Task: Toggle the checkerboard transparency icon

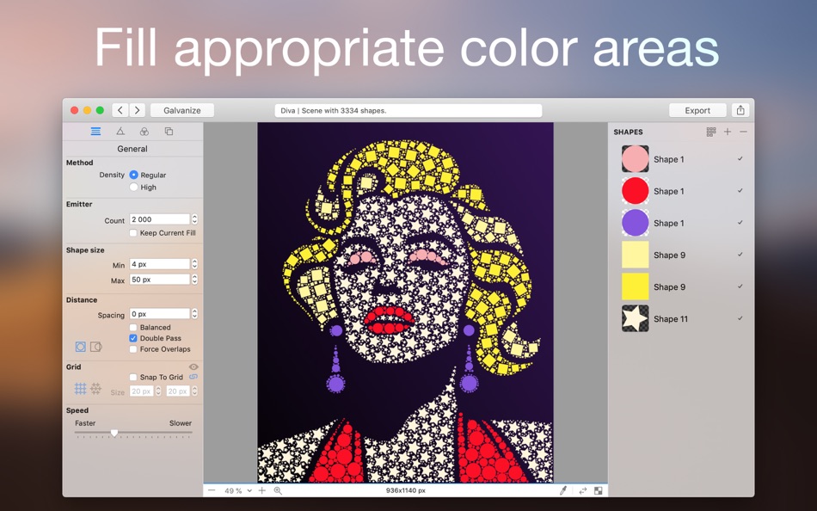Action: pyautogui.click(x=599, y=490)
